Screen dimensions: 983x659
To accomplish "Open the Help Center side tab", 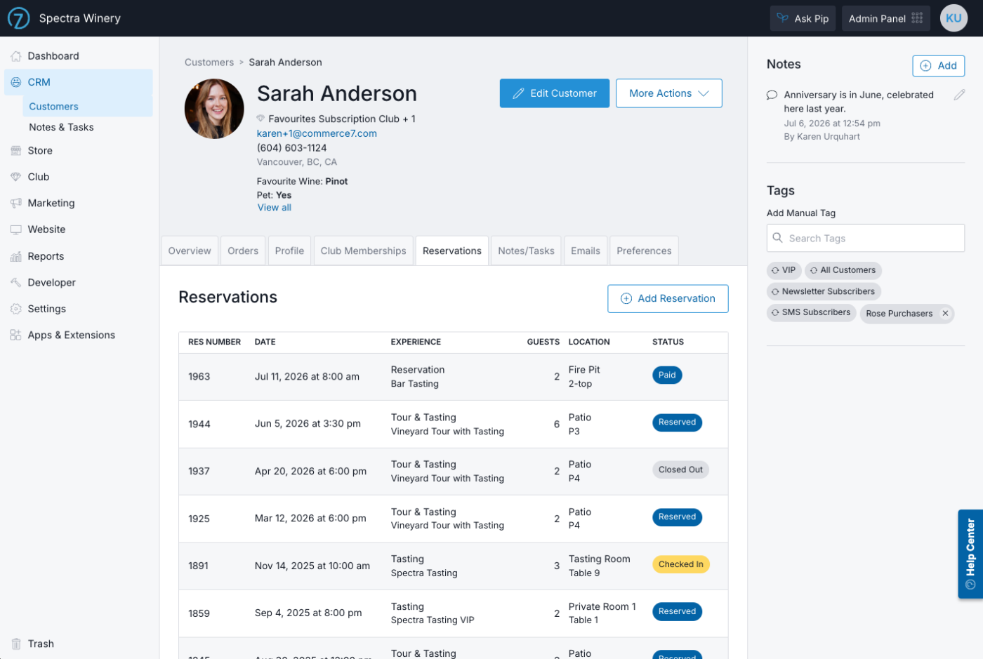I will [970, 554].
